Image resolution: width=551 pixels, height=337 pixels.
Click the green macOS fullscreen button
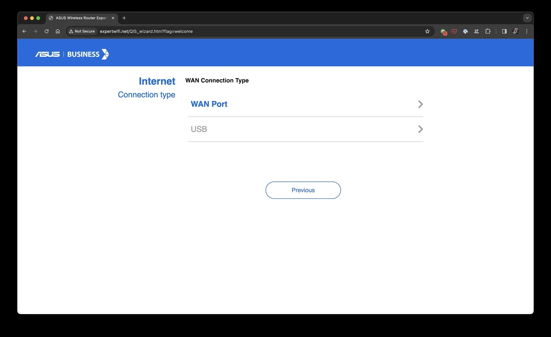click(38, 18)
